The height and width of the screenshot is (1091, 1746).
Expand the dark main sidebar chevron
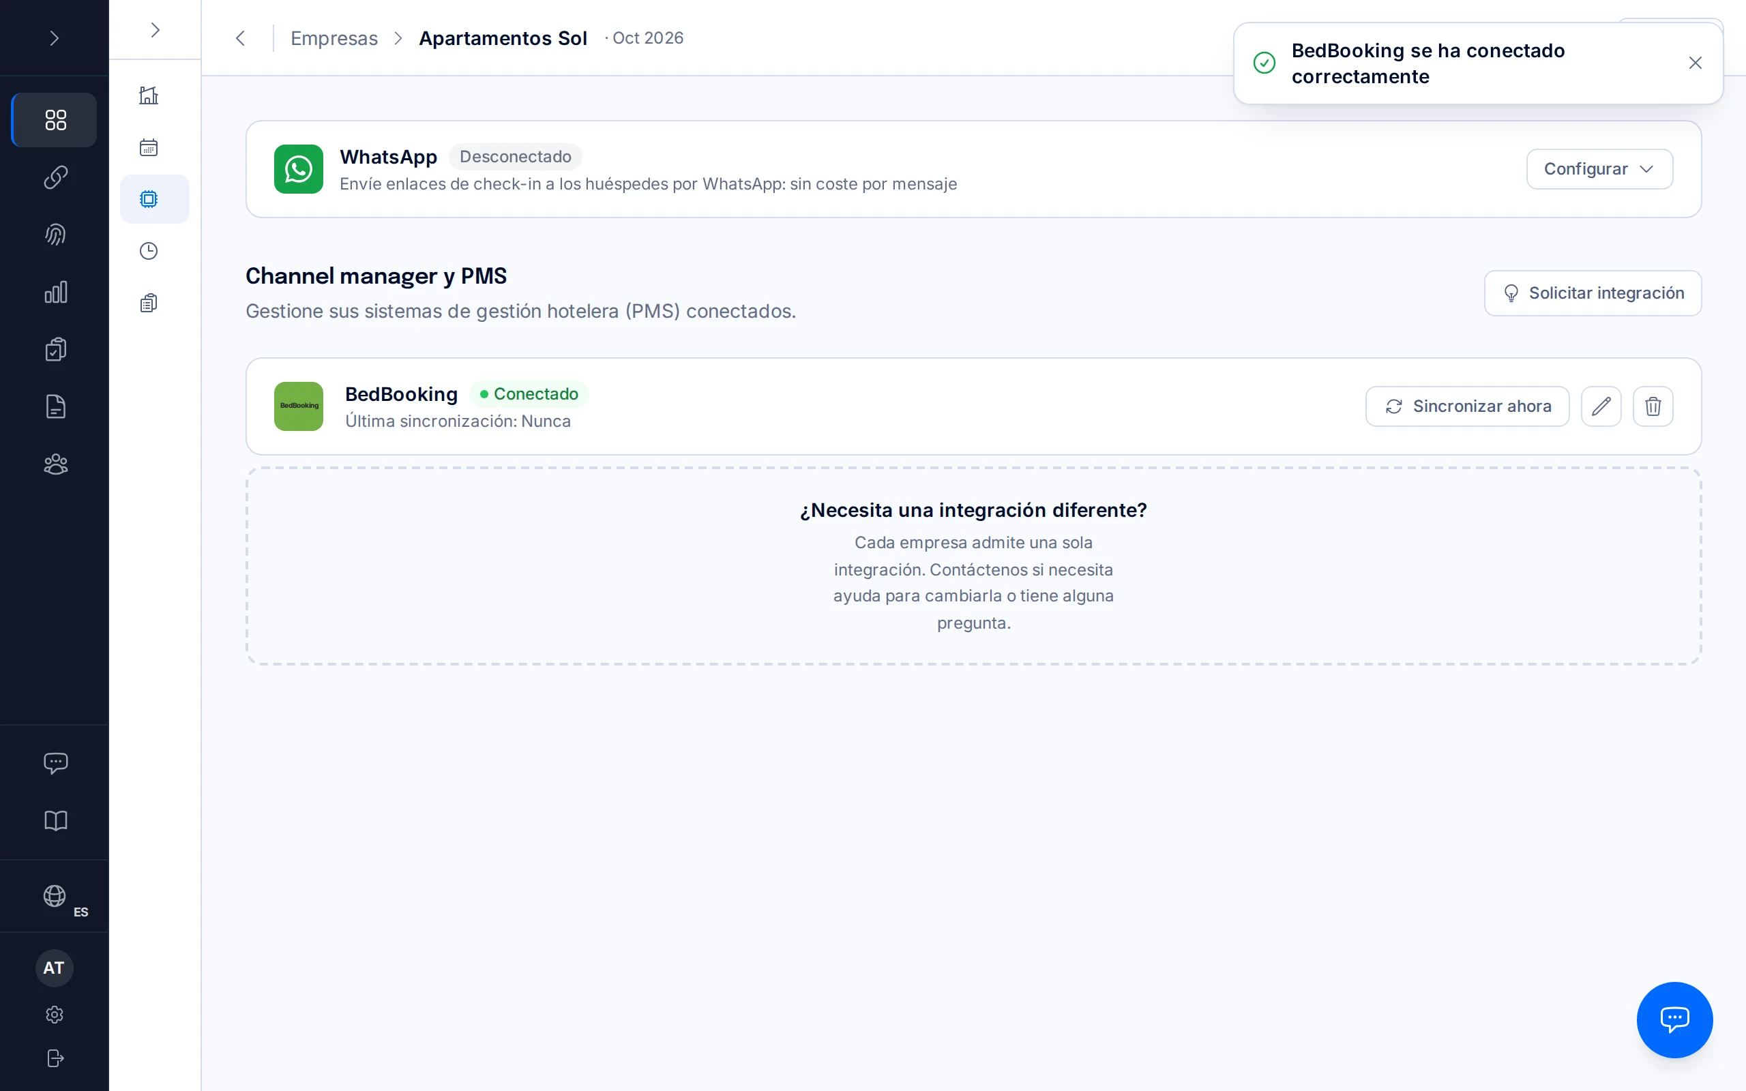[x=54, y=38]
